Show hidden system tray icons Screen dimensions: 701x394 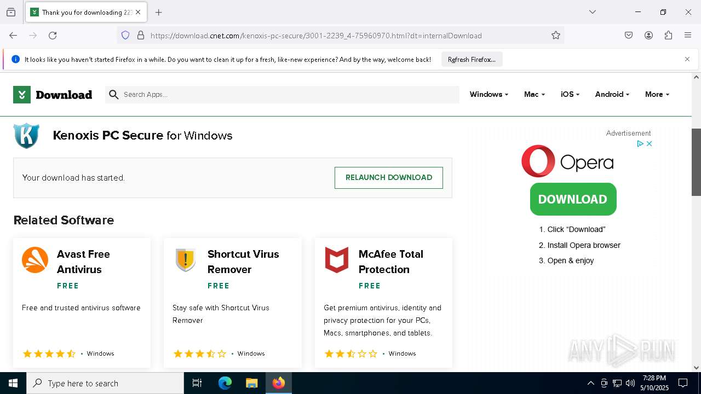pos(590,383)
